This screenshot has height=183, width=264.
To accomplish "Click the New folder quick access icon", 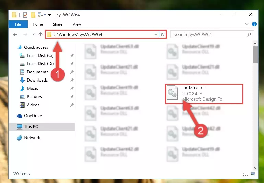I will (33, 15).
